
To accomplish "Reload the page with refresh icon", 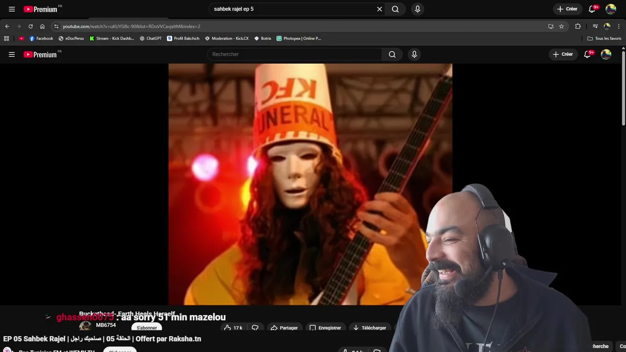I will click(x=31, y=26).
